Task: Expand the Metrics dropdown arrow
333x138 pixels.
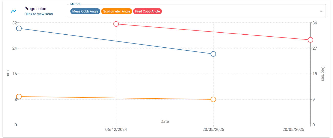Action: [x=321, y=11]
